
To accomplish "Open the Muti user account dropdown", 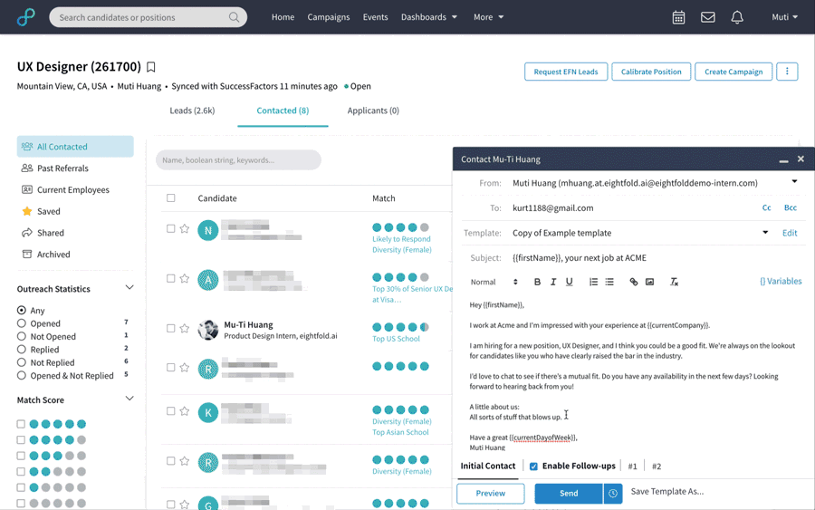I will tap(784, 17).
